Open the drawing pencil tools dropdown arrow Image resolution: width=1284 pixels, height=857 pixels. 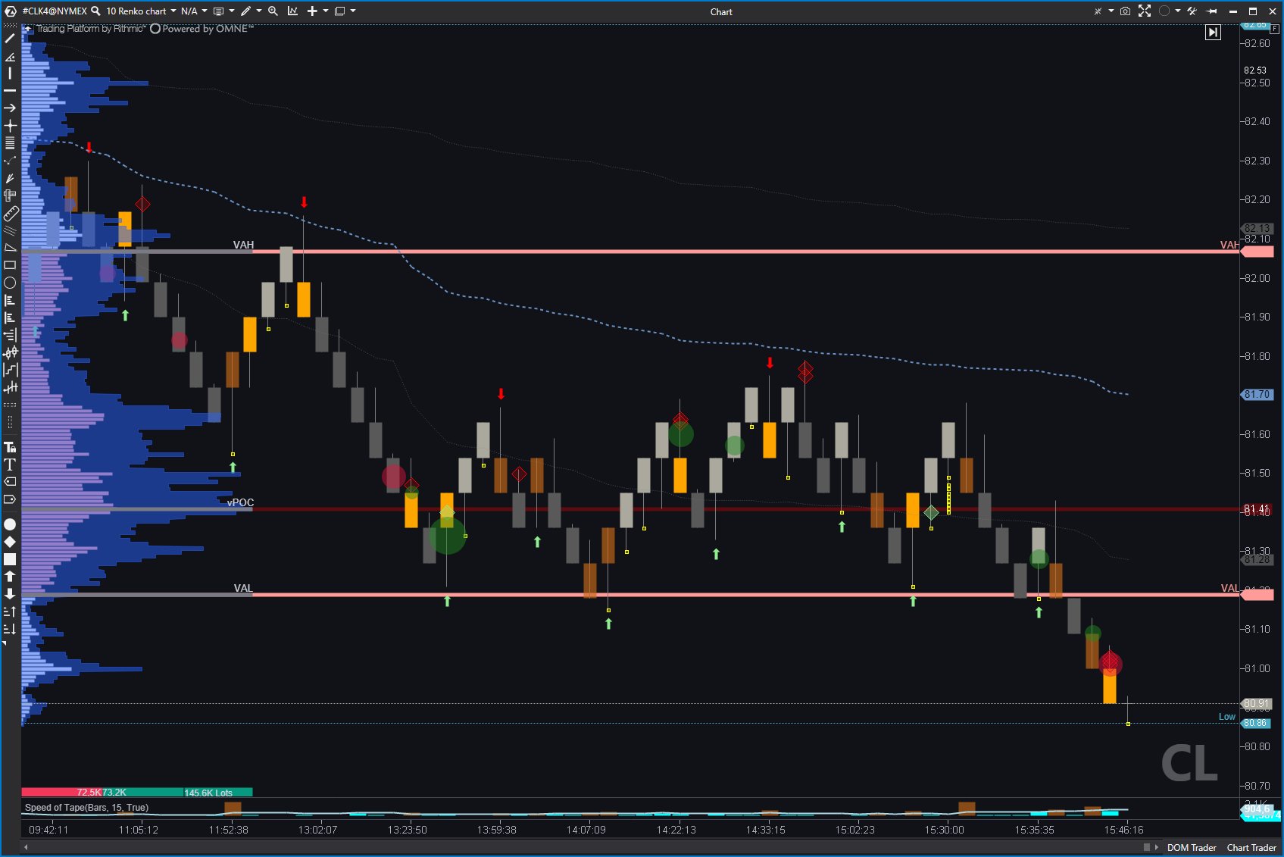259,11
